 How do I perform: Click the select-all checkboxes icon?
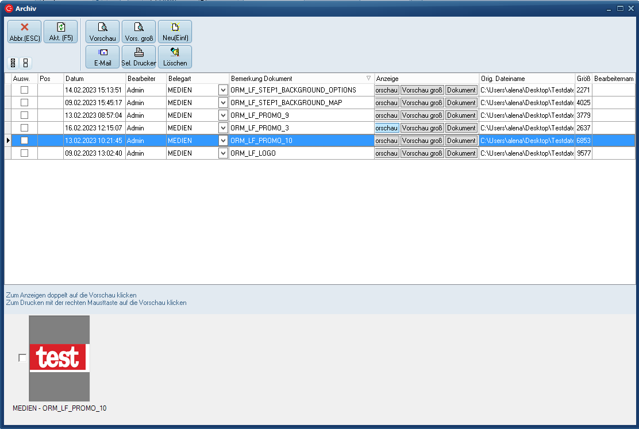point(13,63)
